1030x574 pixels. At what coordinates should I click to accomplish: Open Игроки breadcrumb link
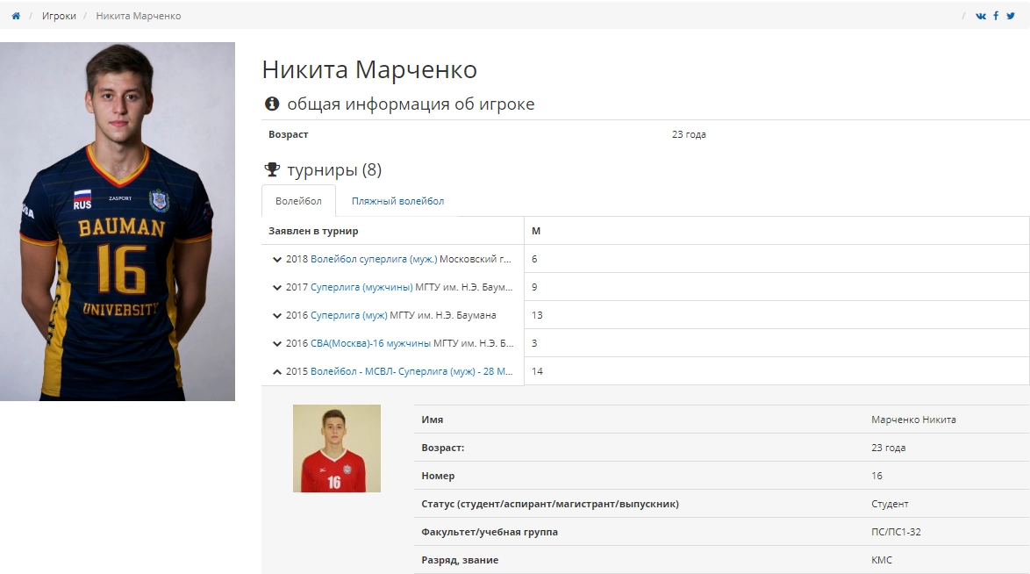[59, 16]
